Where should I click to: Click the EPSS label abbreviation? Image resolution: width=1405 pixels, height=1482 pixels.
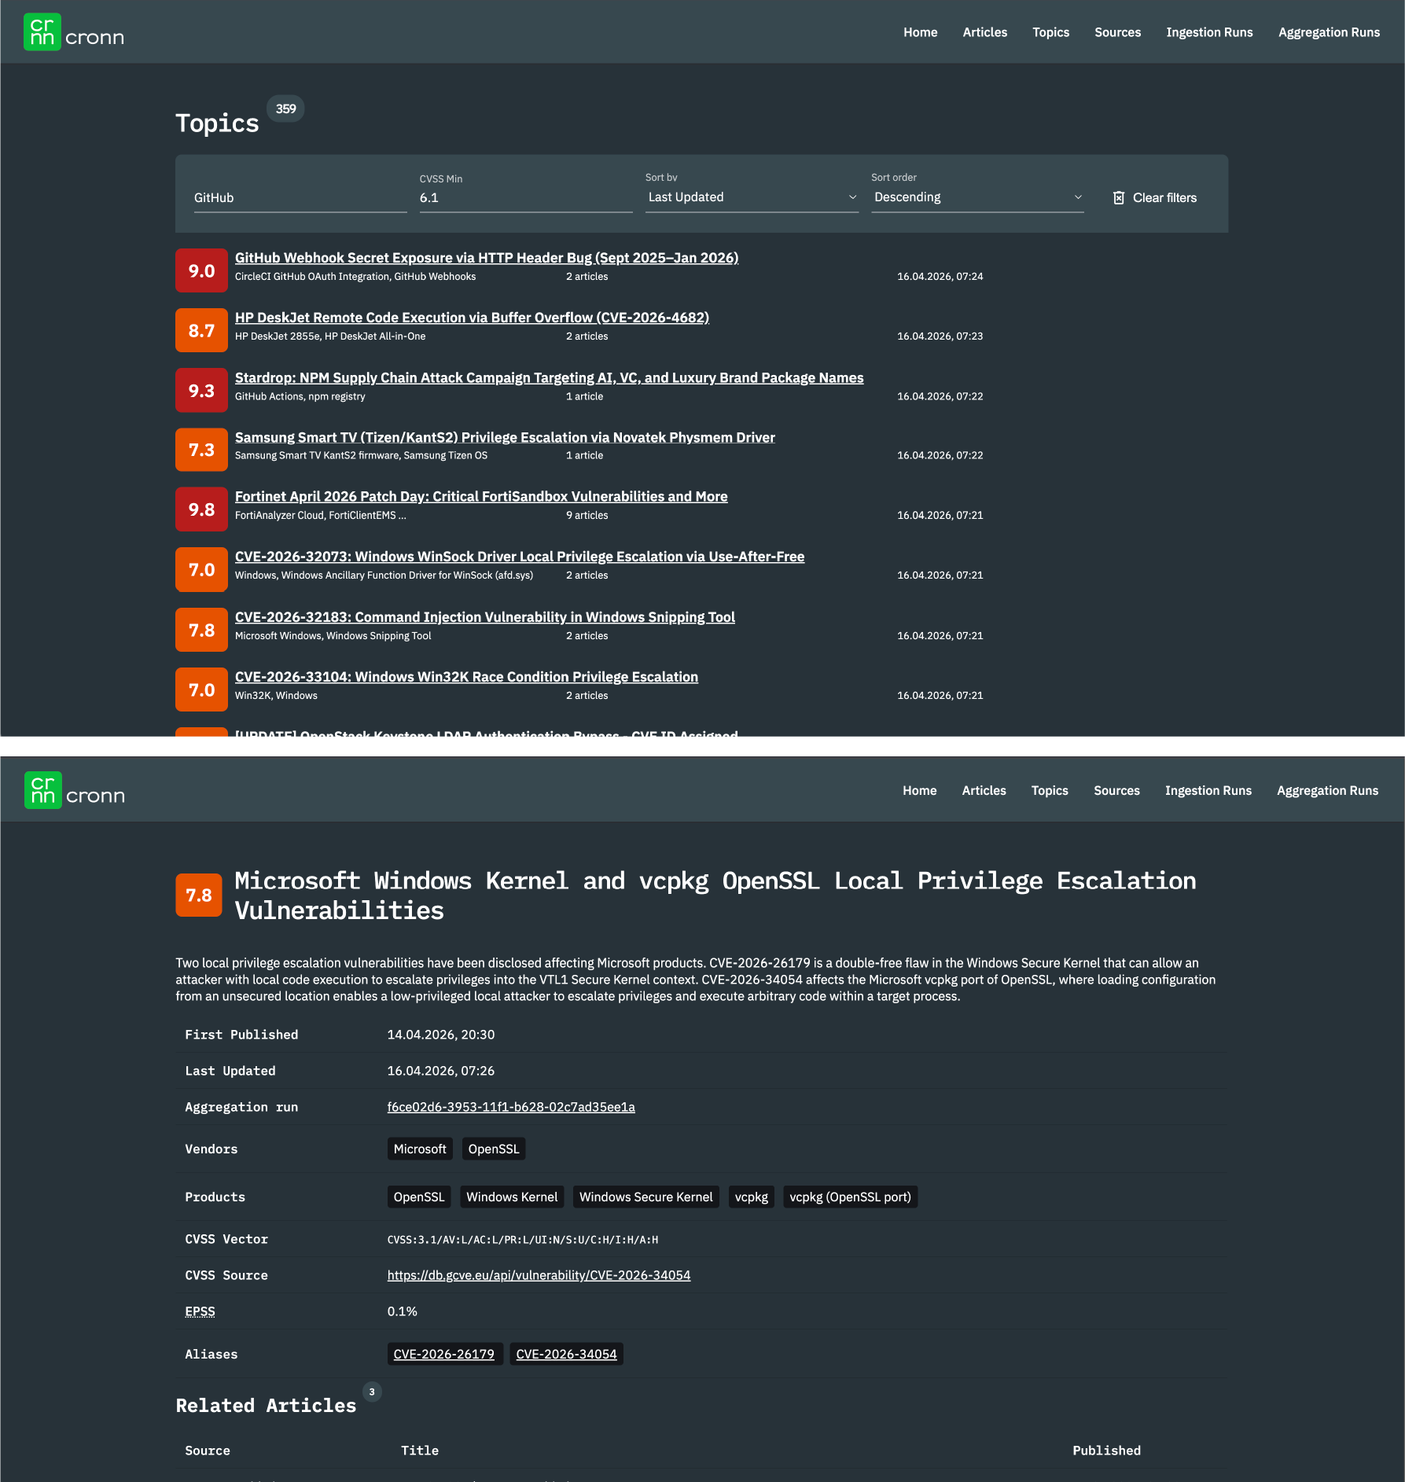click(200, 1311)
